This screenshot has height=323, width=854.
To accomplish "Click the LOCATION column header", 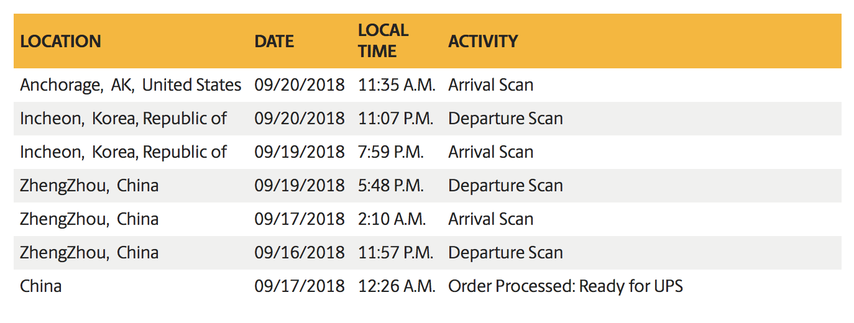I will pyautogui.click(x=60, y=42).
